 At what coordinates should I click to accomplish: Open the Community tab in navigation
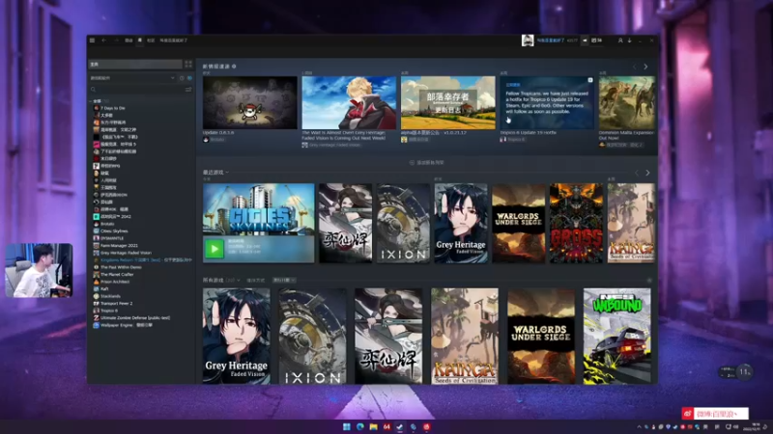point(151,41)
